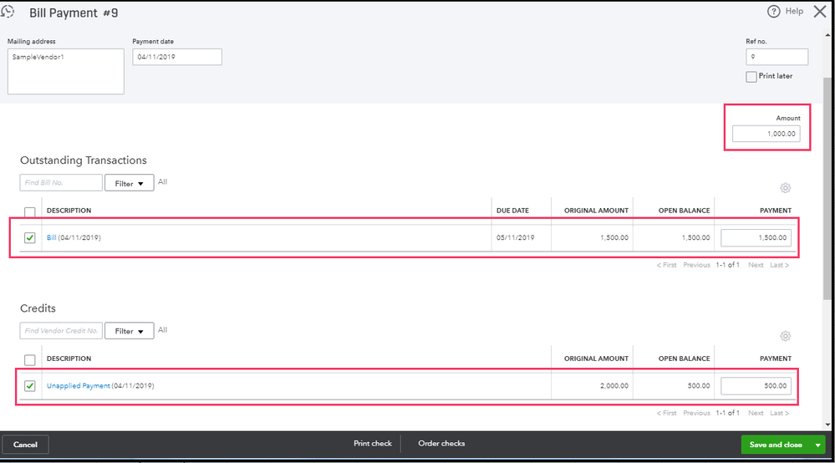The width and height of the screenshot is (835, 463).
Task: Click the Ref no. field
Action: (776, 57)
